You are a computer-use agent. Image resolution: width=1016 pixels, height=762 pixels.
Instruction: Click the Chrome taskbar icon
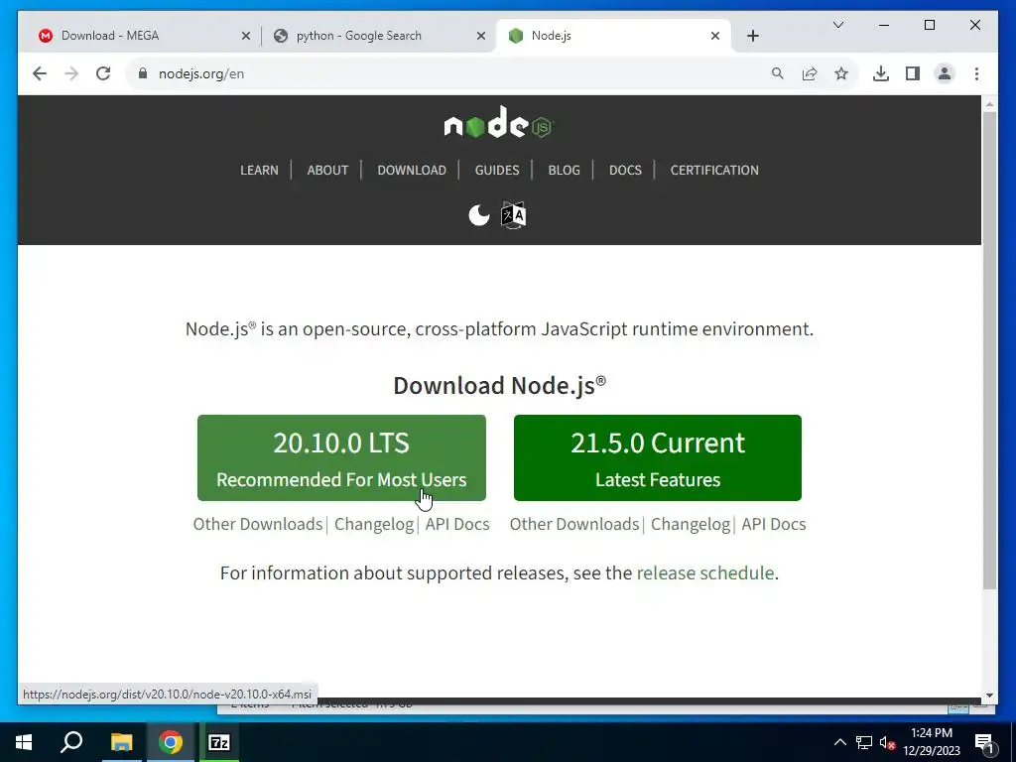(x=171, y=742)
